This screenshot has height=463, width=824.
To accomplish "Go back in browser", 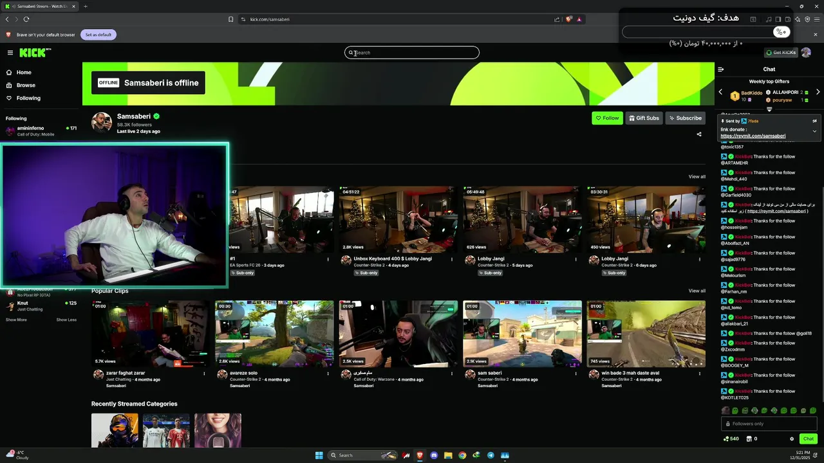I will (x=7, y=19).
